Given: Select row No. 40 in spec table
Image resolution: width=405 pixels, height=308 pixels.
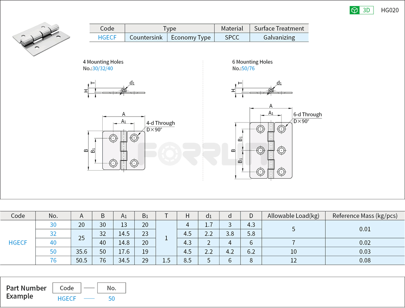Looking at the screenshot, I should click(52, 242).
